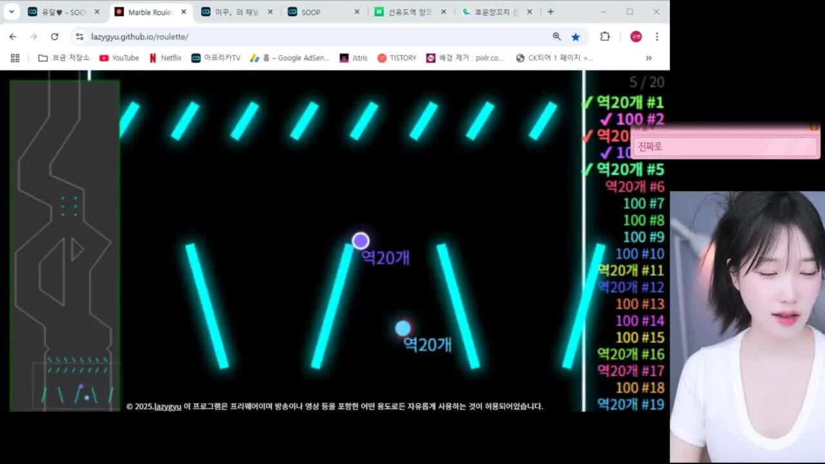Open the apps grid in bookmarks bar
The image size is (825, 464).
(x=15, y=58)
